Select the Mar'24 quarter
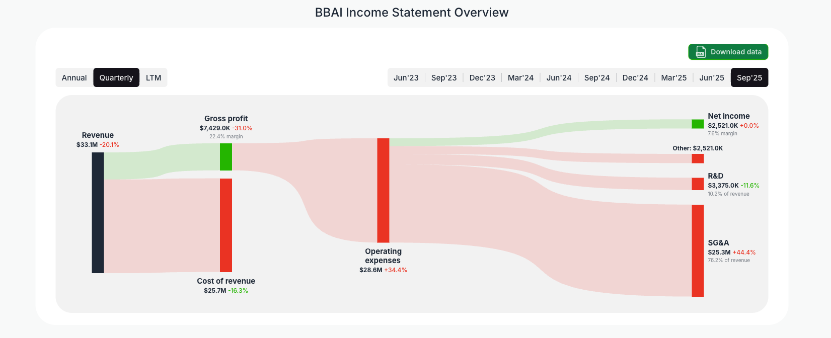The height and width of the screenshot is (338, 831). click(x=521, y=77)
